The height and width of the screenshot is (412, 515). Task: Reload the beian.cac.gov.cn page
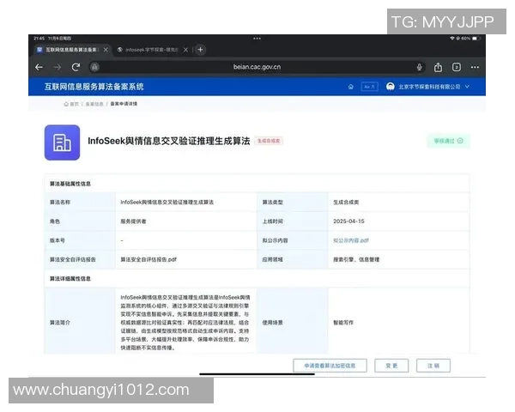coord(76,67)
